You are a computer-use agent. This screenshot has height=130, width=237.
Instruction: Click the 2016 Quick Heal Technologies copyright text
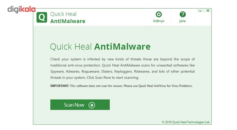[x=186, y=122]
